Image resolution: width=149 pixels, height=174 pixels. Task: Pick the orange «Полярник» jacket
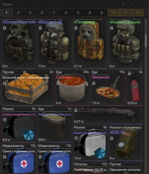click(90, 44)
